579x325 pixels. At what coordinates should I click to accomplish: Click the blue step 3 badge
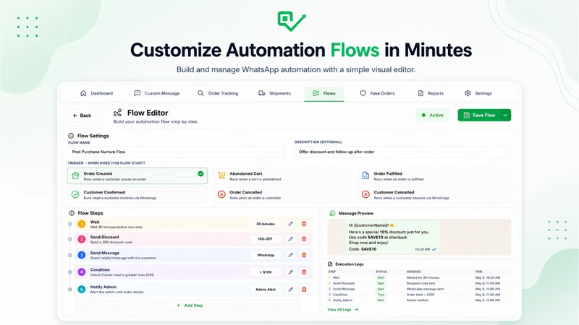82,255
